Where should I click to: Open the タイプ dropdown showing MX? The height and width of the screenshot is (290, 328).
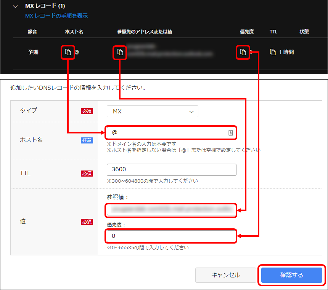153,111
